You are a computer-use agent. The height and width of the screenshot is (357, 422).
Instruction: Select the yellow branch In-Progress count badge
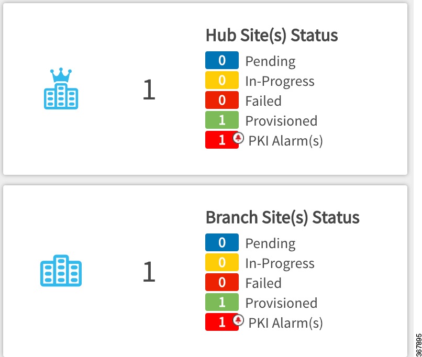coord(222,262)
